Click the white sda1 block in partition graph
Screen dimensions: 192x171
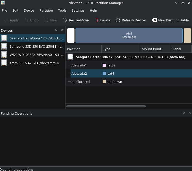coord(71,36)
